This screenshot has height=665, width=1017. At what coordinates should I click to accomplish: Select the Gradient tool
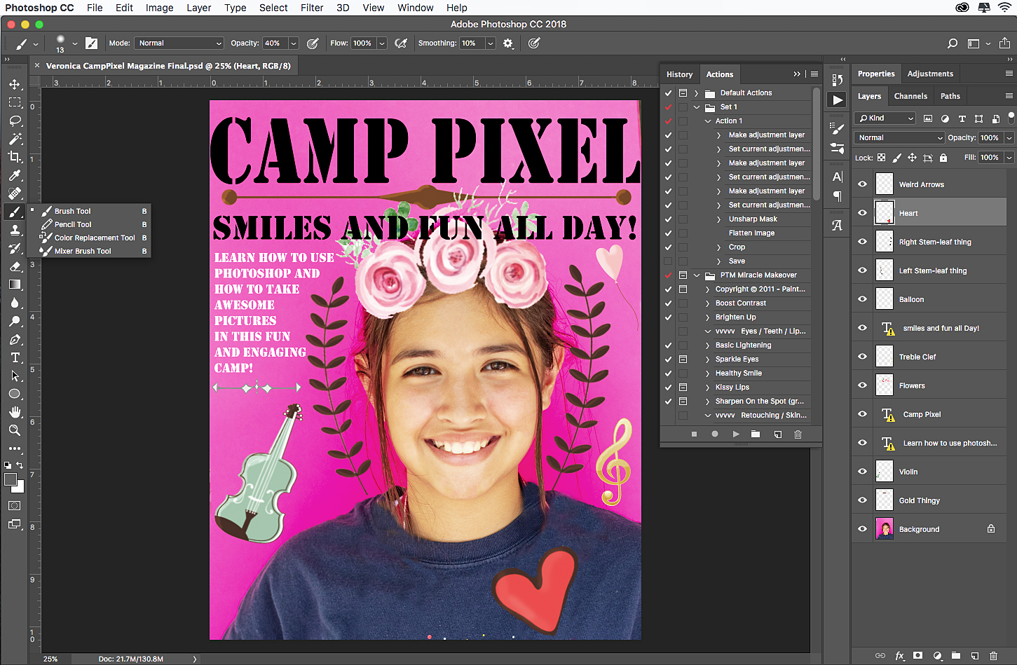pyautogui.click(x=15, y=284)
